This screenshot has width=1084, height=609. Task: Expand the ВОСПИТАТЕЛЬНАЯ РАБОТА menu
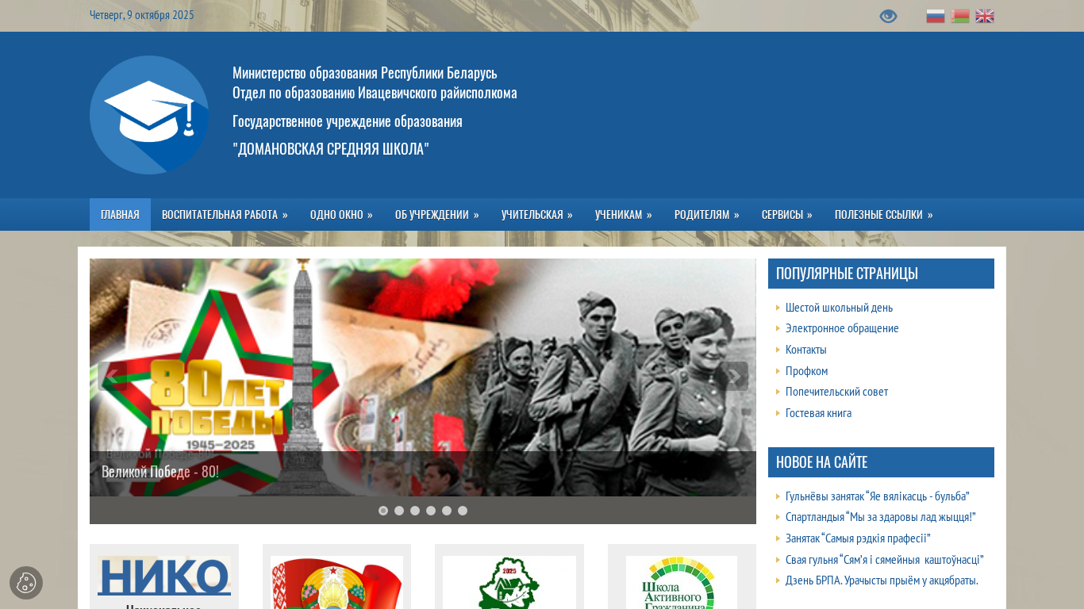pos(225,215)
